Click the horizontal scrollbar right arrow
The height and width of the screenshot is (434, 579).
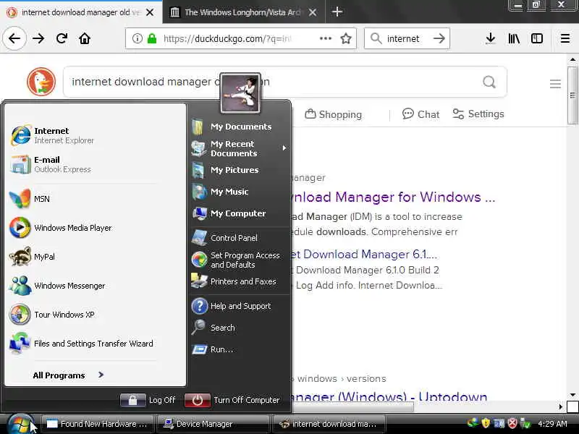pos(561,407)
